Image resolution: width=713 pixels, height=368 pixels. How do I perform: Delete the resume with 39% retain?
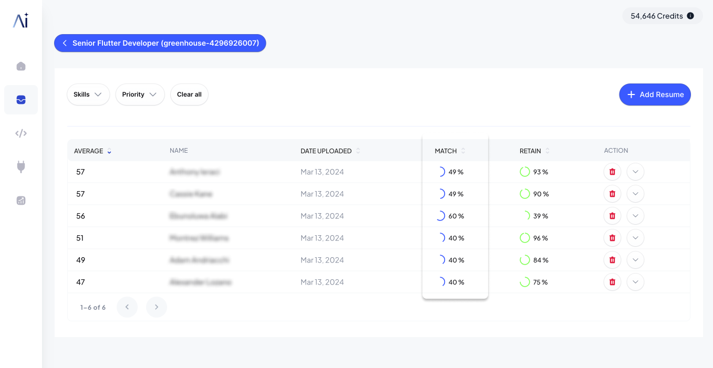pos(612,216)
